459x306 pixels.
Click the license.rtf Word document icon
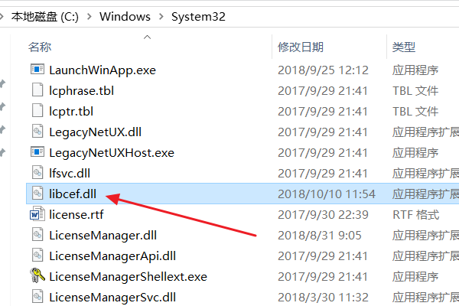(x=37, y=214)
